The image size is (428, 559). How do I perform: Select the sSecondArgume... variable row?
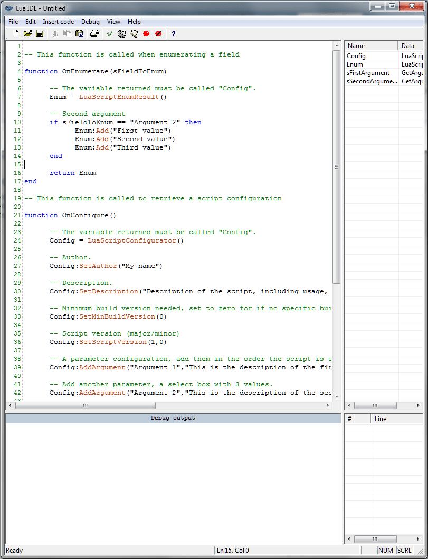coord(384,81)
